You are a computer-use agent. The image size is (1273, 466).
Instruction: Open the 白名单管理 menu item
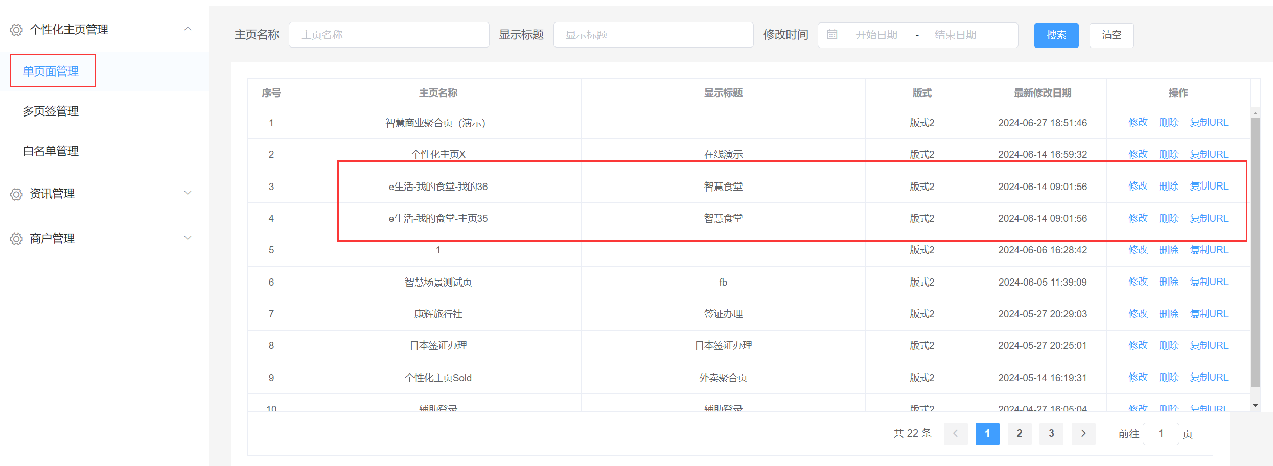tap(51, 151)
